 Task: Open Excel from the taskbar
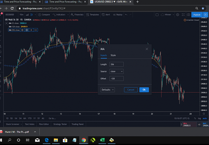(102, 140)
